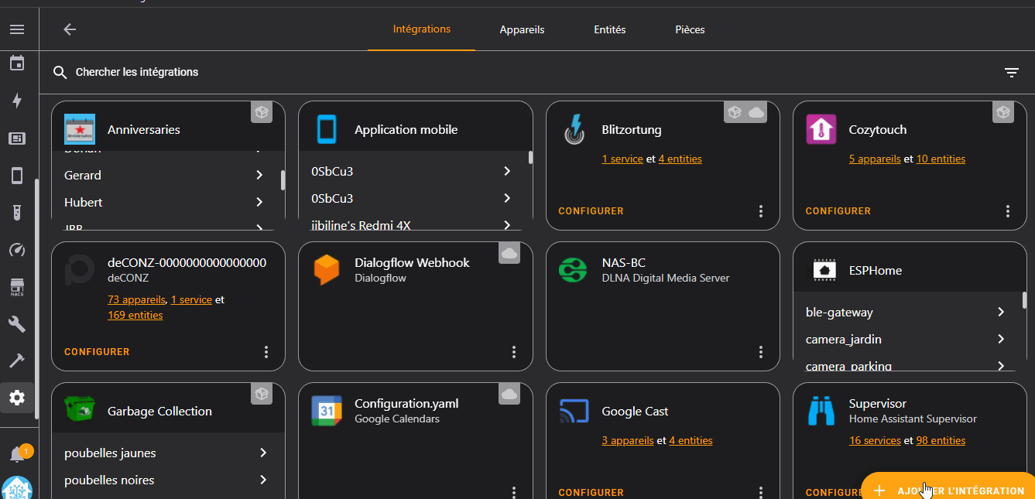Screen dimensions: 1035x499
Task: Open the hamburger sidebar menu
Action: pyautogui.click(x=17, y=29)
